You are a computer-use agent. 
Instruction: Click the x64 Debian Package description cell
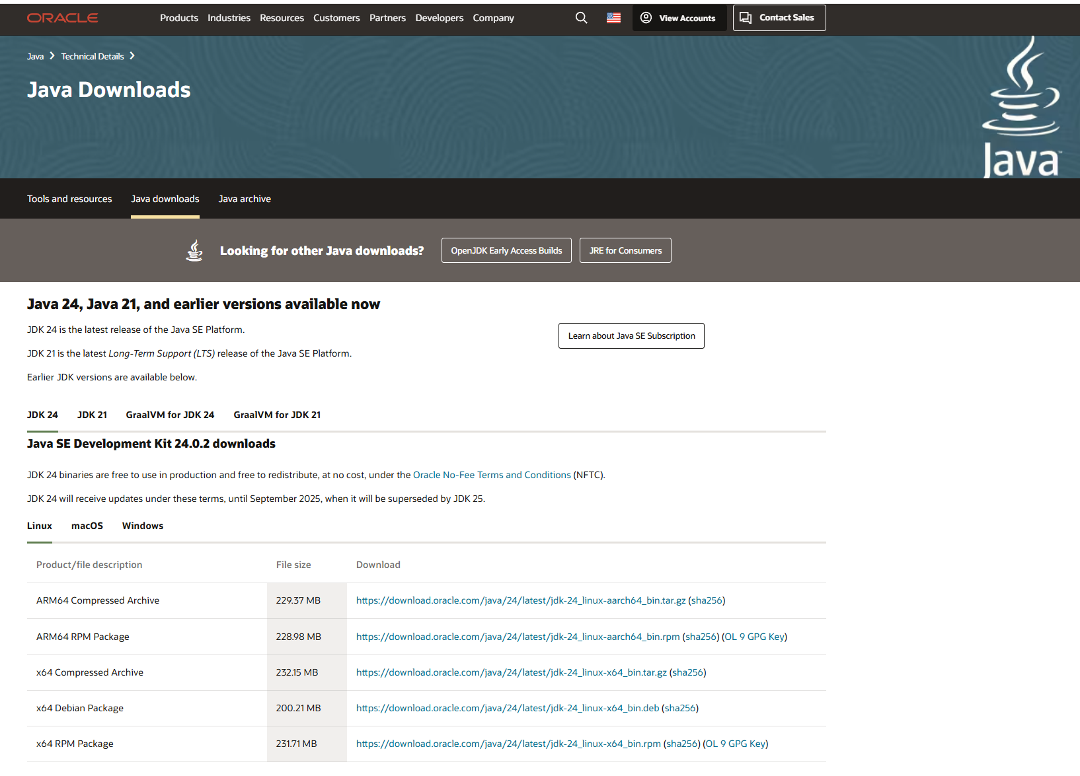point(147,708)
